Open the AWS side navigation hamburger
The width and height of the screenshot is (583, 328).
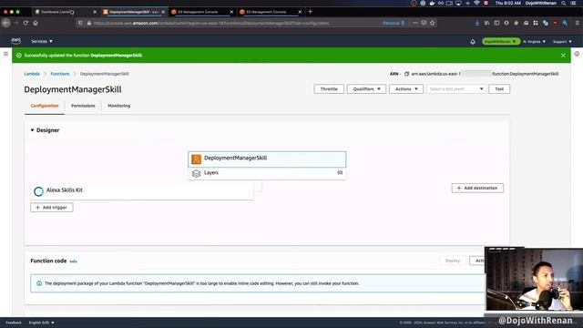[x=5, y=54]
